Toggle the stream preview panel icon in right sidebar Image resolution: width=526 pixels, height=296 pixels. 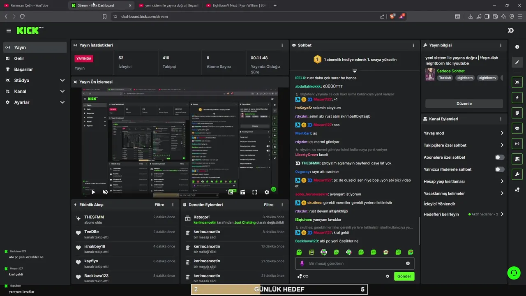pos(517,82)
